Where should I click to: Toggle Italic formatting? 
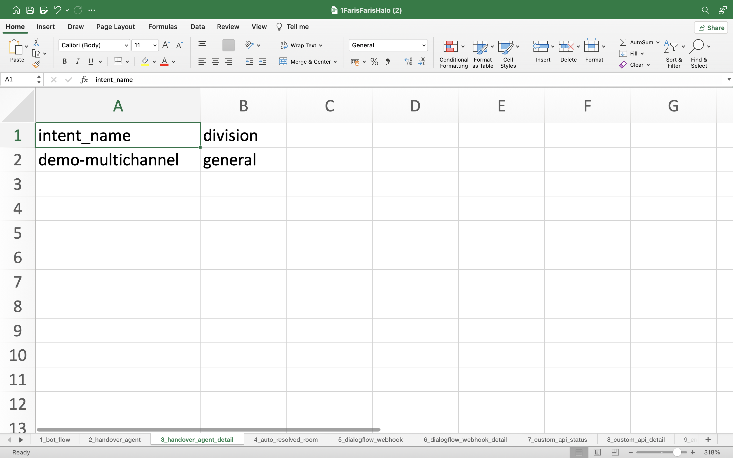pos(78,62)
